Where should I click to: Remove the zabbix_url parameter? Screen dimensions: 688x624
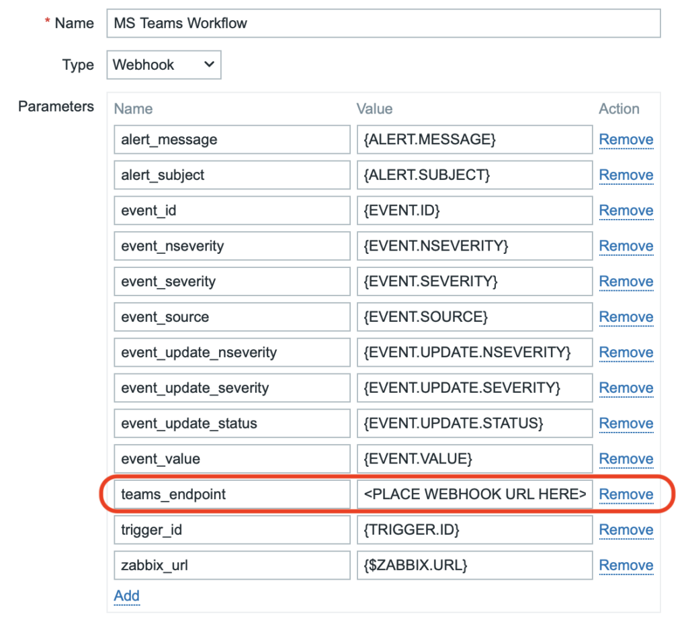(x=626, y=565)
